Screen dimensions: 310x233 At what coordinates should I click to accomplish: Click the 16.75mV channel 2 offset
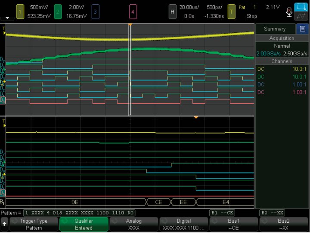(77, 16)
